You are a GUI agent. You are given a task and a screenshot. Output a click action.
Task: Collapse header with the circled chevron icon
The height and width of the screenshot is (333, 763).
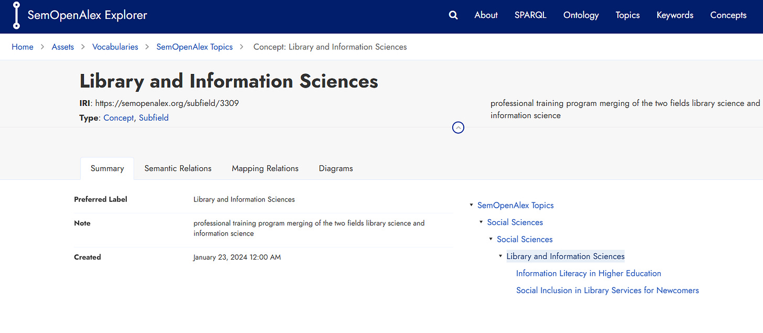tap(458, 127)
